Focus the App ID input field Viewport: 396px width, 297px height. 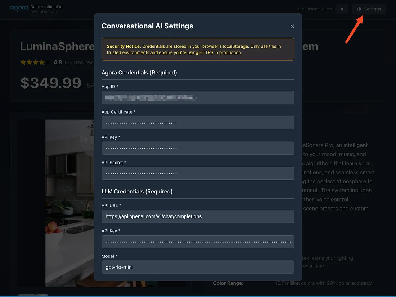pyautogui.click(x=198, y=97)
